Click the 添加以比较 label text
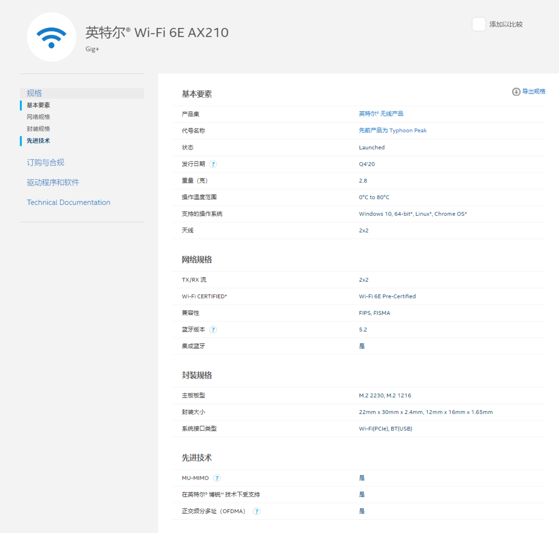Image resolution: width=559 pixels, height=533 pixels. coord(506,24)
